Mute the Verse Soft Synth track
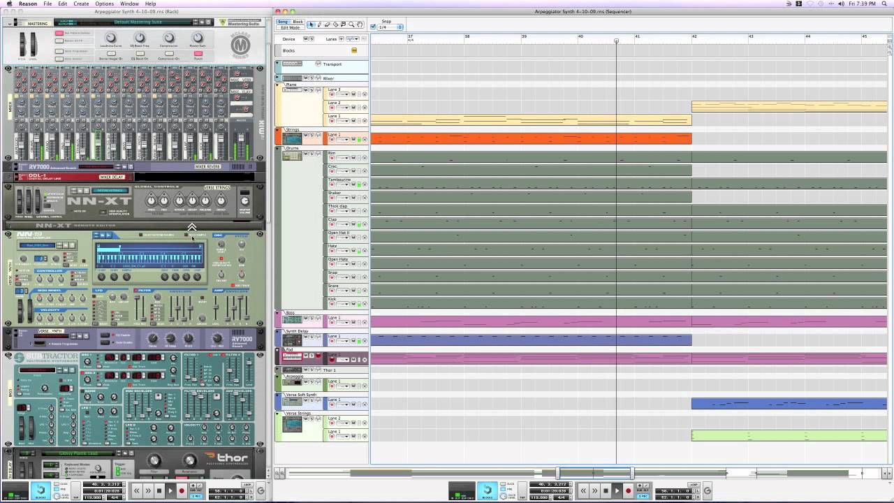894x503 pixels. (306, 400)
